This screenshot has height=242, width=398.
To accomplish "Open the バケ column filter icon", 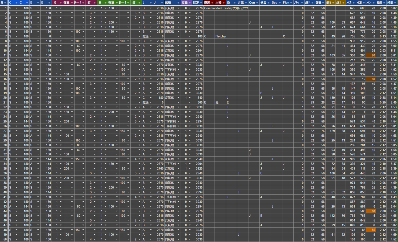I will (302, 3).
